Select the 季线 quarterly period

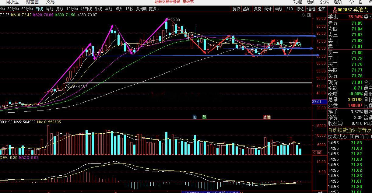[x=98, y=9]
